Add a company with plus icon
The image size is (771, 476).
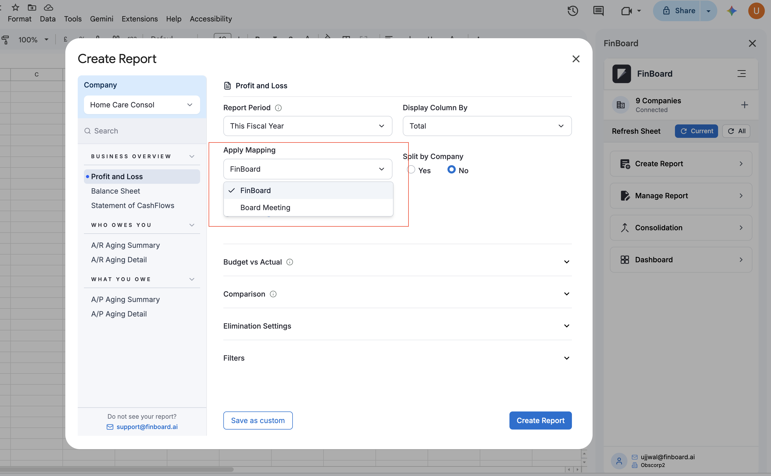[x=744, y=105]
